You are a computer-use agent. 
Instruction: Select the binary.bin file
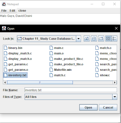tap(13, 48)
